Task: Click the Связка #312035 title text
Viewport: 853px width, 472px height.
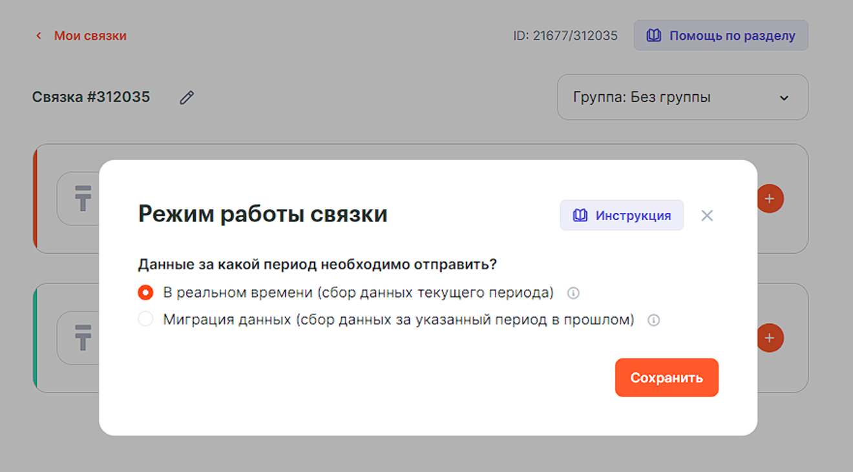Action: click(x=91, y=97)
